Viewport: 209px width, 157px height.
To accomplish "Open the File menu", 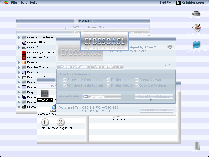I will [14, 2].
